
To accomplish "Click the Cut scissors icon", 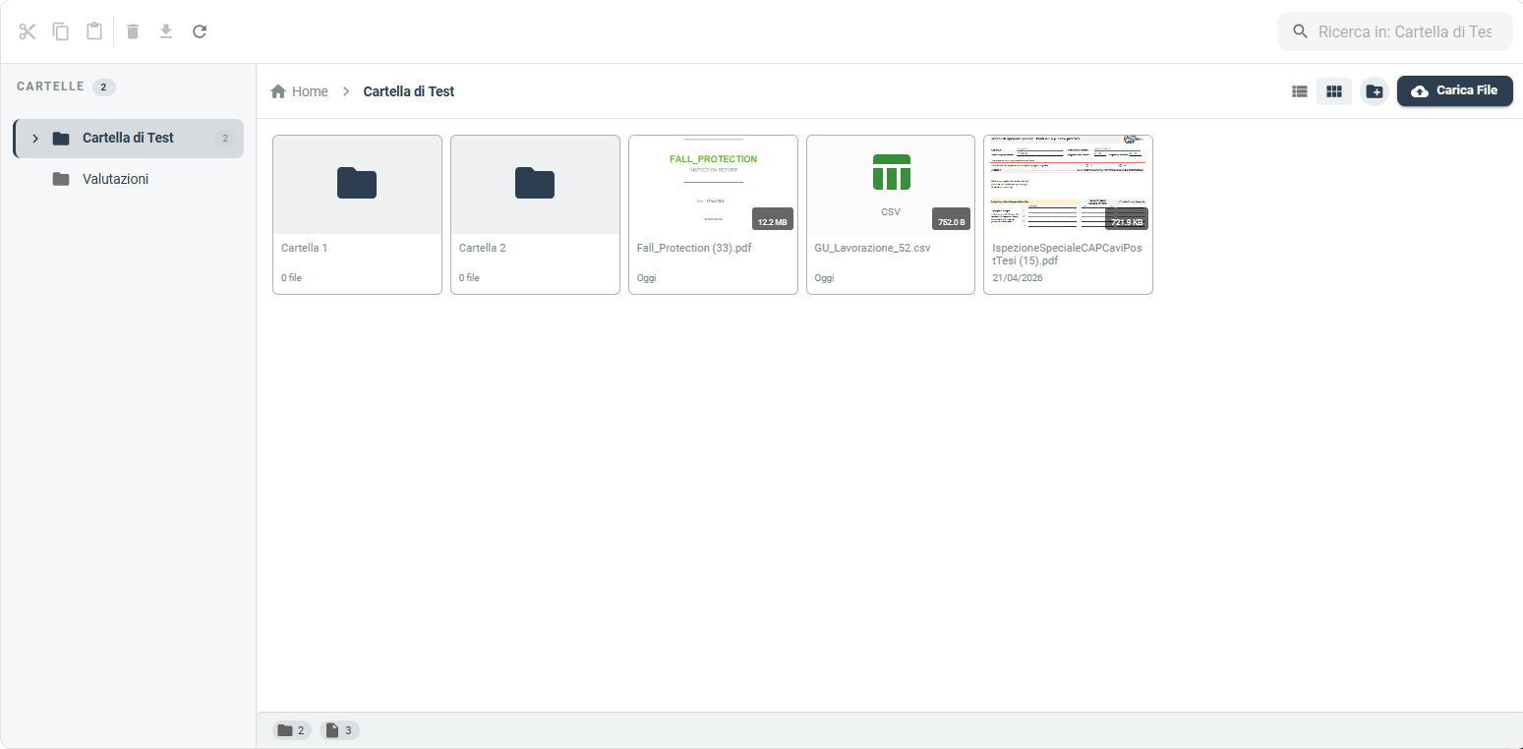I will [x=27, y=31].
